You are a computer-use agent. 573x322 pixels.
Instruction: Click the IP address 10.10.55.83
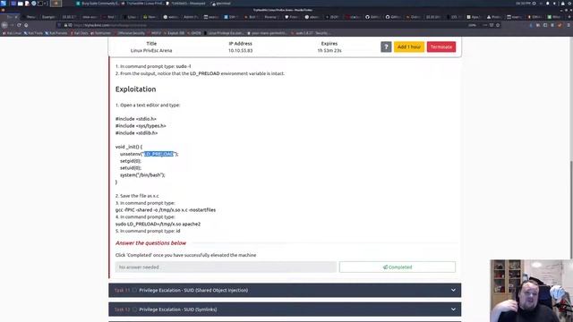pos(241,50)
